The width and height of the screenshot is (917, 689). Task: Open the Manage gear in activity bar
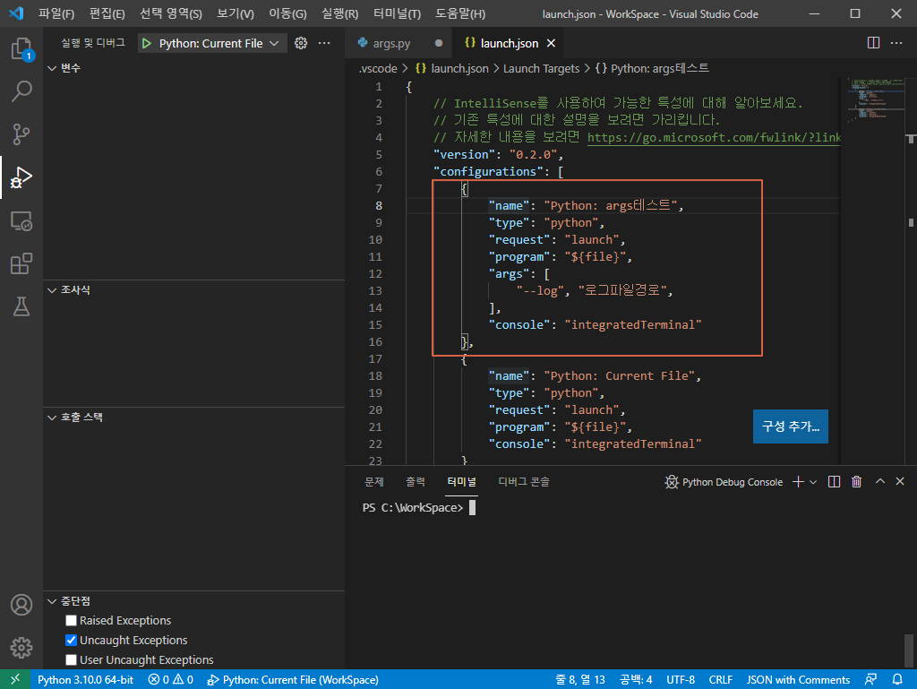[21, 648]
